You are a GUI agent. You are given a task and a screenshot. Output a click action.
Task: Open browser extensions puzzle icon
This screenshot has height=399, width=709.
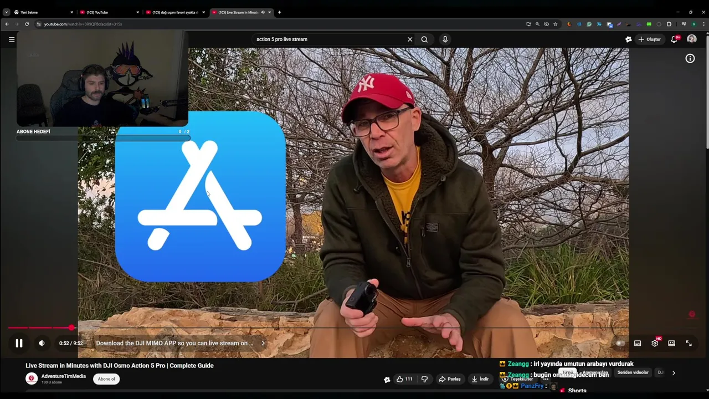point(669,24)
